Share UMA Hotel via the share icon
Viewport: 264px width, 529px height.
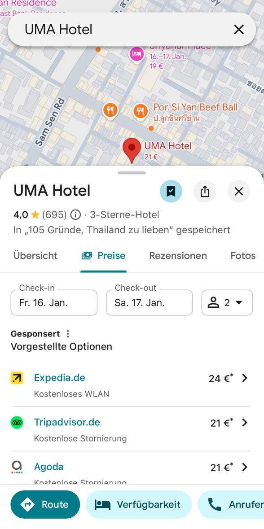[x=205, y=191]
